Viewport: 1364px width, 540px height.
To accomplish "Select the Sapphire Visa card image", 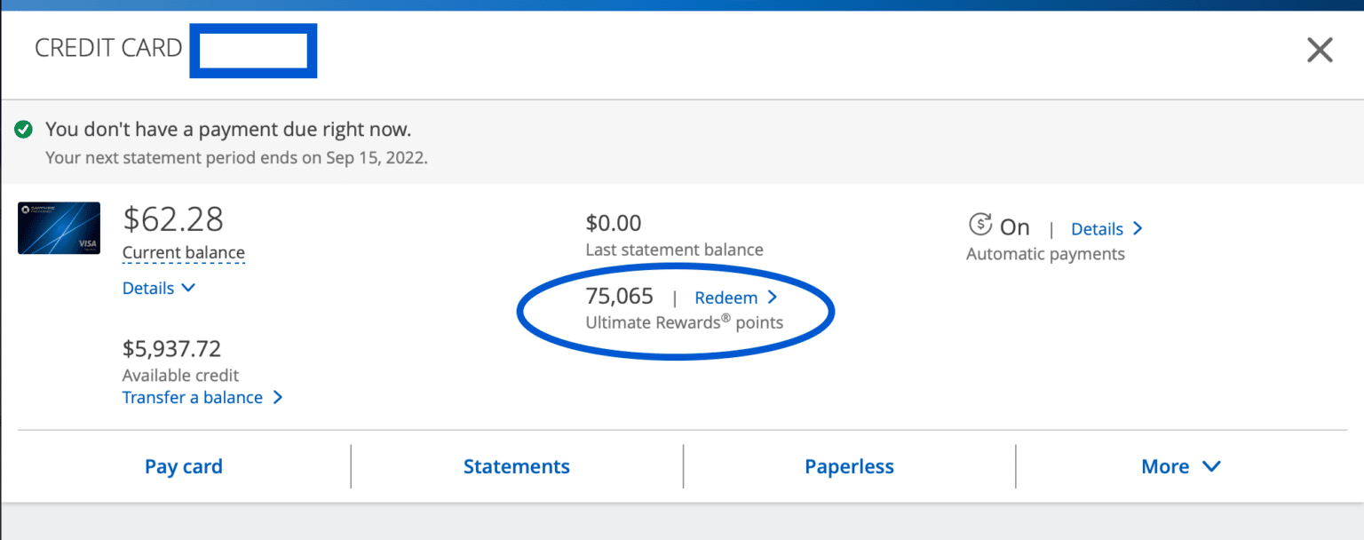I will (x=59, y=228).
